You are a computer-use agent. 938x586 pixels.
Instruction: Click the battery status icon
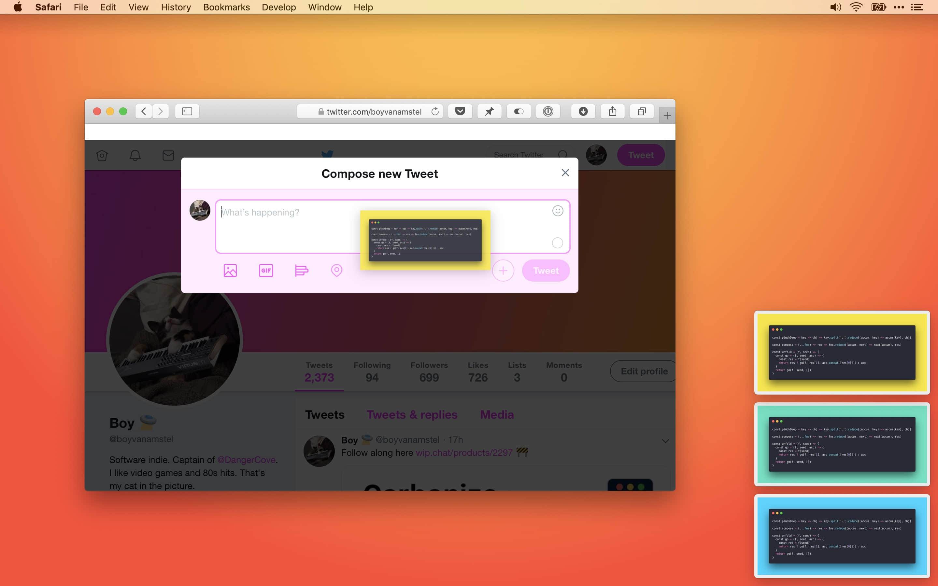pyautogui.click(x=878, y=7)
